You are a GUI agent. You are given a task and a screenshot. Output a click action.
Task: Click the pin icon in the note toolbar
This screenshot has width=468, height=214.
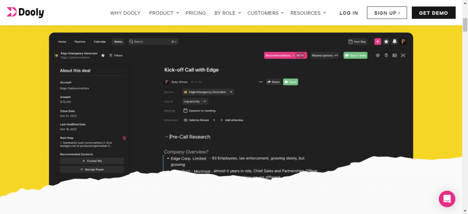[386, 55]
